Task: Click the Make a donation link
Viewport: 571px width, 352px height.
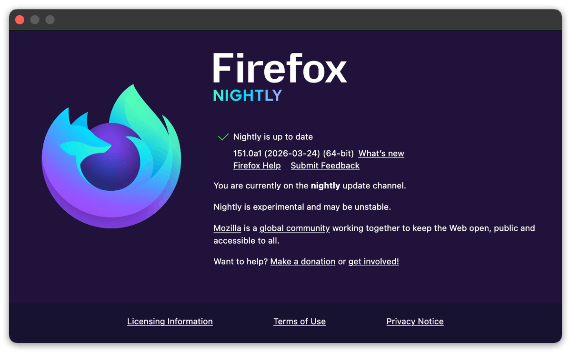Action: coord(302,261)
